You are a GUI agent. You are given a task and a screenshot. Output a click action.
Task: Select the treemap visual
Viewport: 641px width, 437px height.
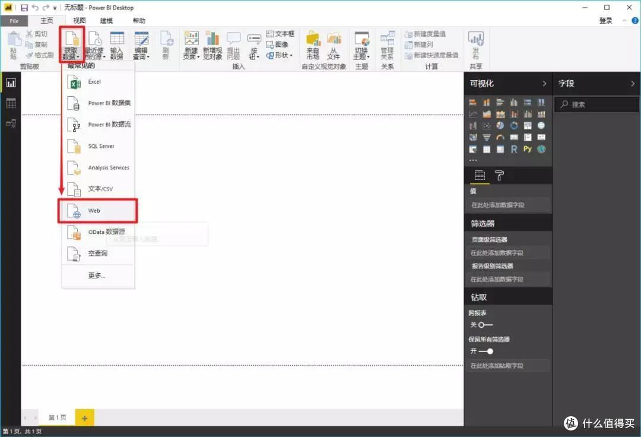pos(528,125)
